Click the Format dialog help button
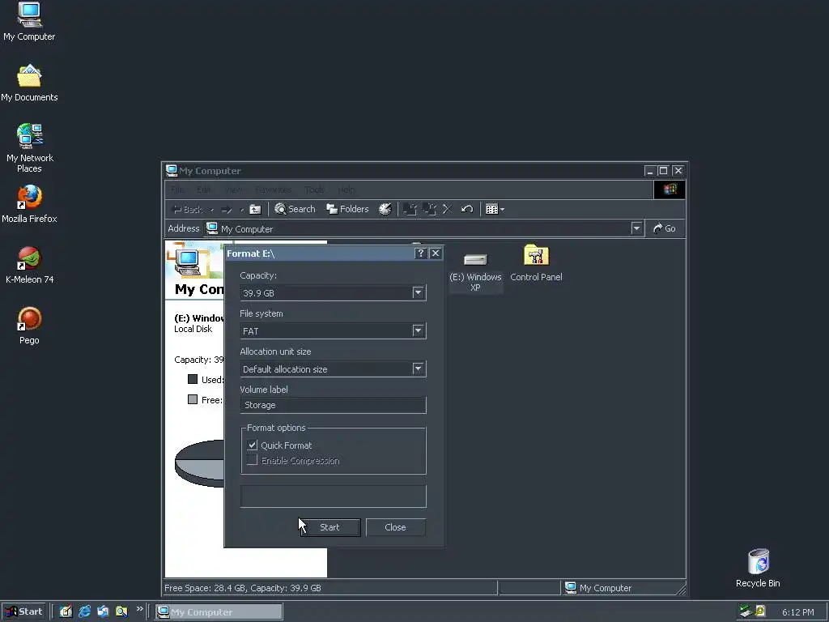 (421, 253)
